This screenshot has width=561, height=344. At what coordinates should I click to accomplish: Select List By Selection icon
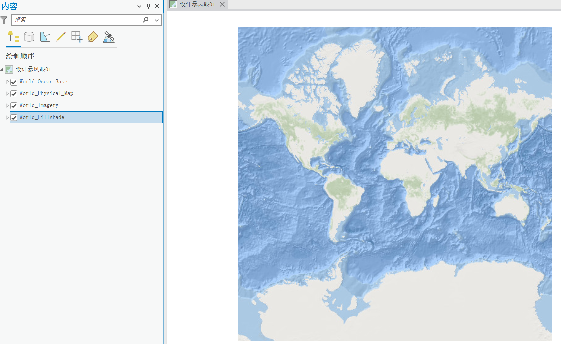click(45, 37)
